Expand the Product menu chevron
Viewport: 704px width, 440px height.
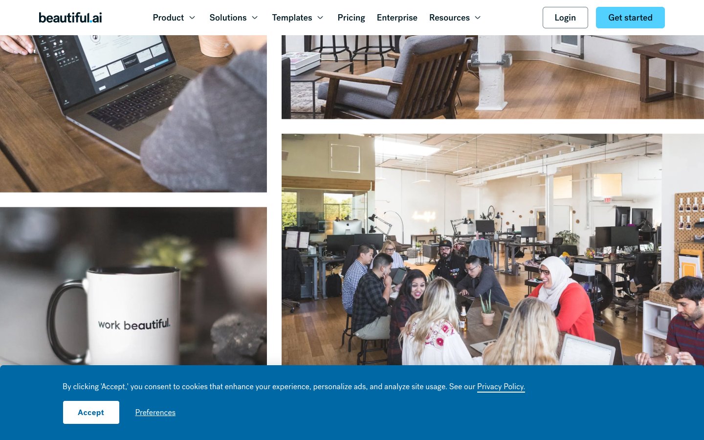click(192, 18)
